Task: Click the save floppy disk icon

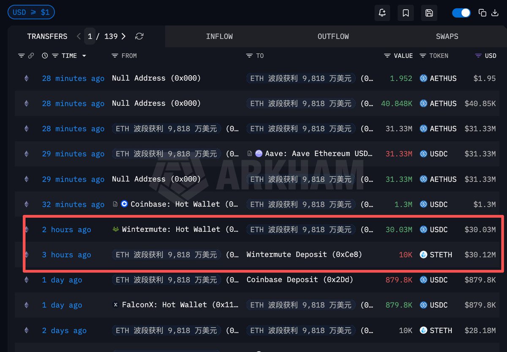Action: (429, 13)
